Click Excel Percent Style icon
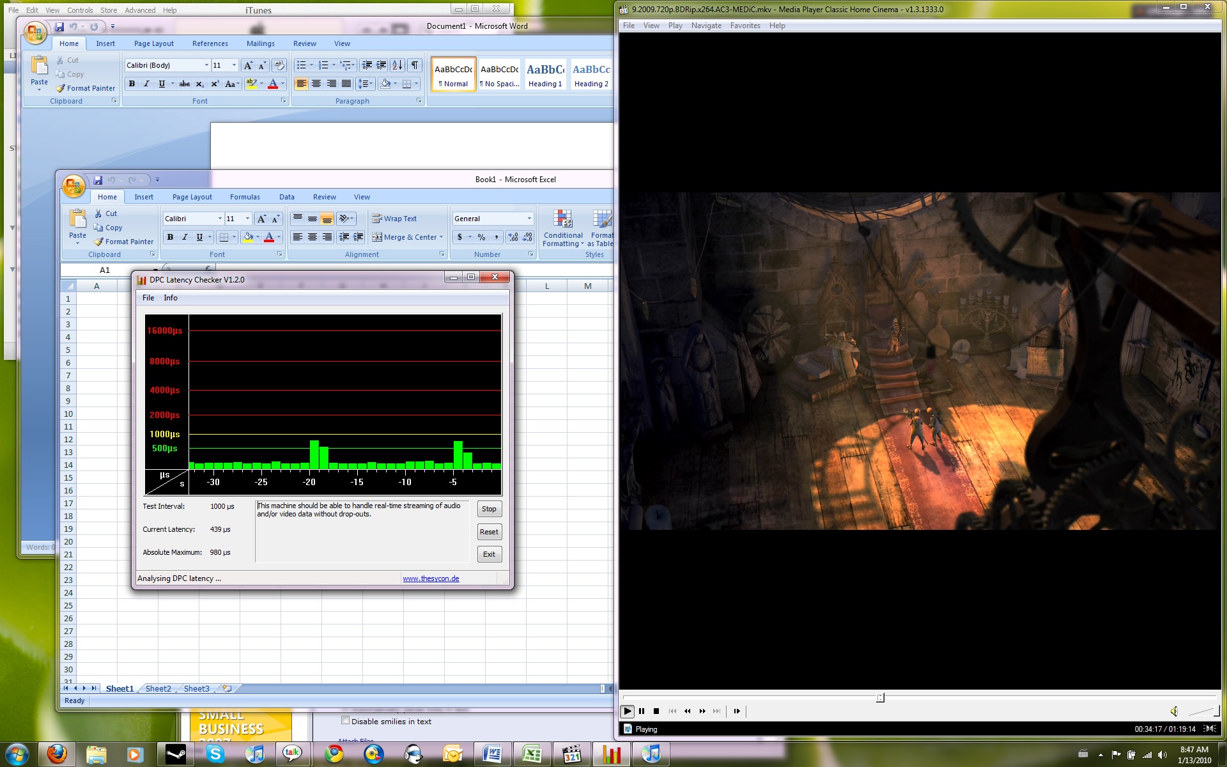The height and width of the screenshot is (767, 1227). click(481, 237)
